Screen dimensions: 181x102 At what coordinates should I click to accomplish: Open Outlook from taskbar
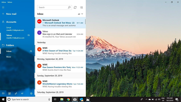pyautogui.click(x=81, y=99)
